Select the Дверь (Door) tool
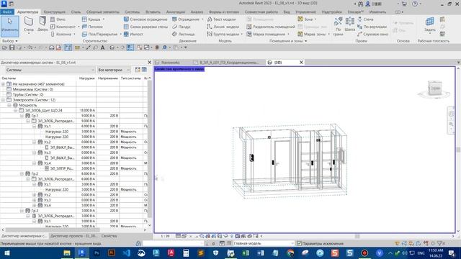 42,24
